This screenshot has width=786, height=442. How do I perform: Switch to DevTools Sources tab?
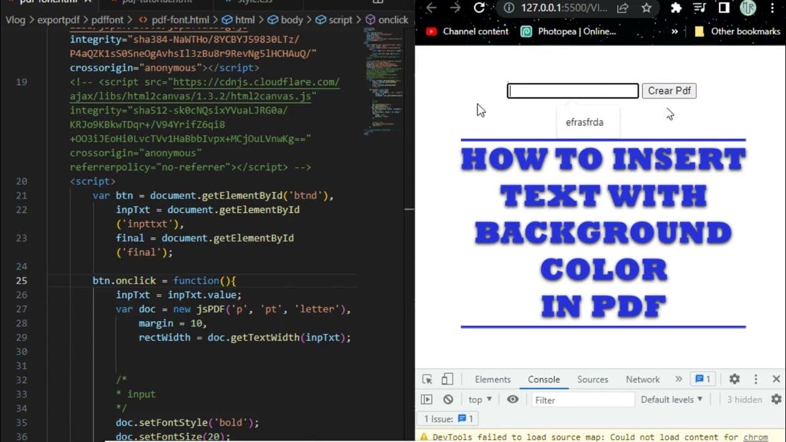click(593, 379)
